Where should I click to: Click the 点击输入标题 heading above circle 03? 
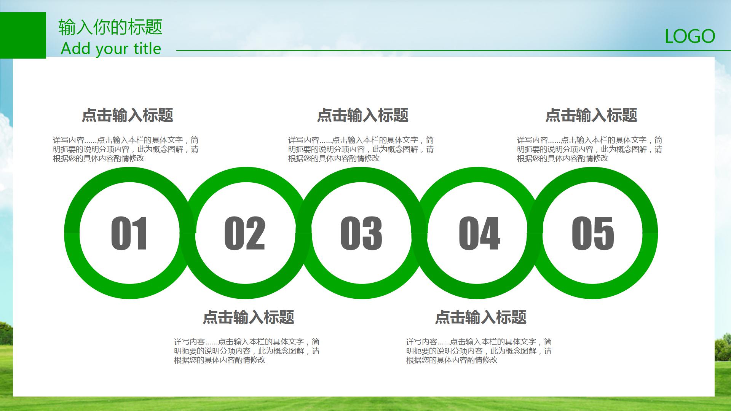363,115
